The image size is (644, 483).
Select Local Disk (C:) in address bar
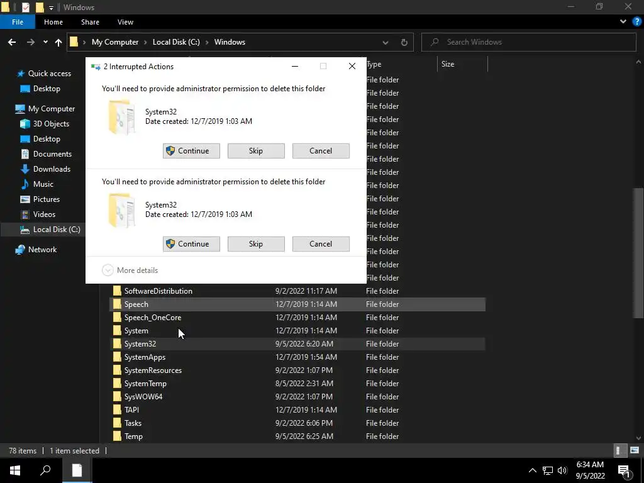tap(176, 42)
